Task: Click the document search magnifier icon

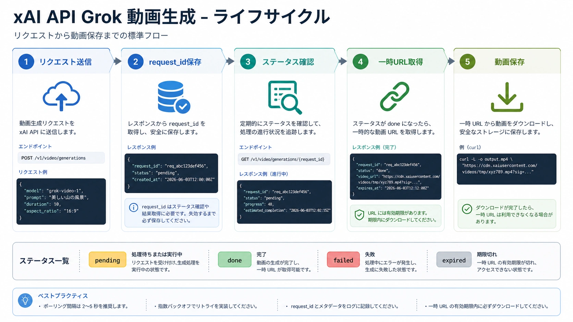Action: click(x=285, y=98)
